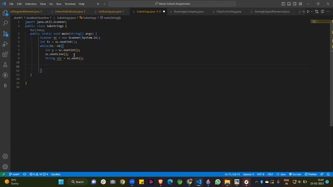Open the Run and Debug view
Screen dimensions: 333x187
5,44
